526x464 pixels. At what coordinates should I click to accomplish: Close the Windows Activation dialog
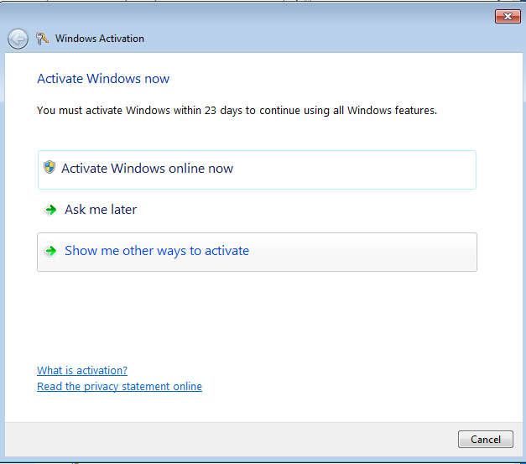[508, 17]
